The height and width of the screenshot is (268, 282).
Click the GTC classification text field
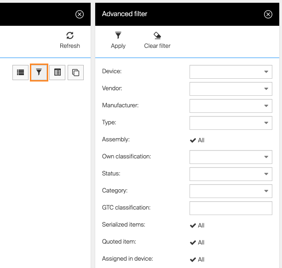[230, 208]
